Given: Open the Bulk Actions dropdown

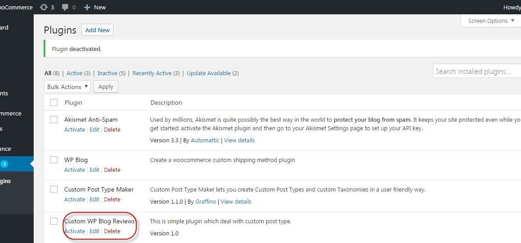Looking at the screenshot, I should point(67,87).
